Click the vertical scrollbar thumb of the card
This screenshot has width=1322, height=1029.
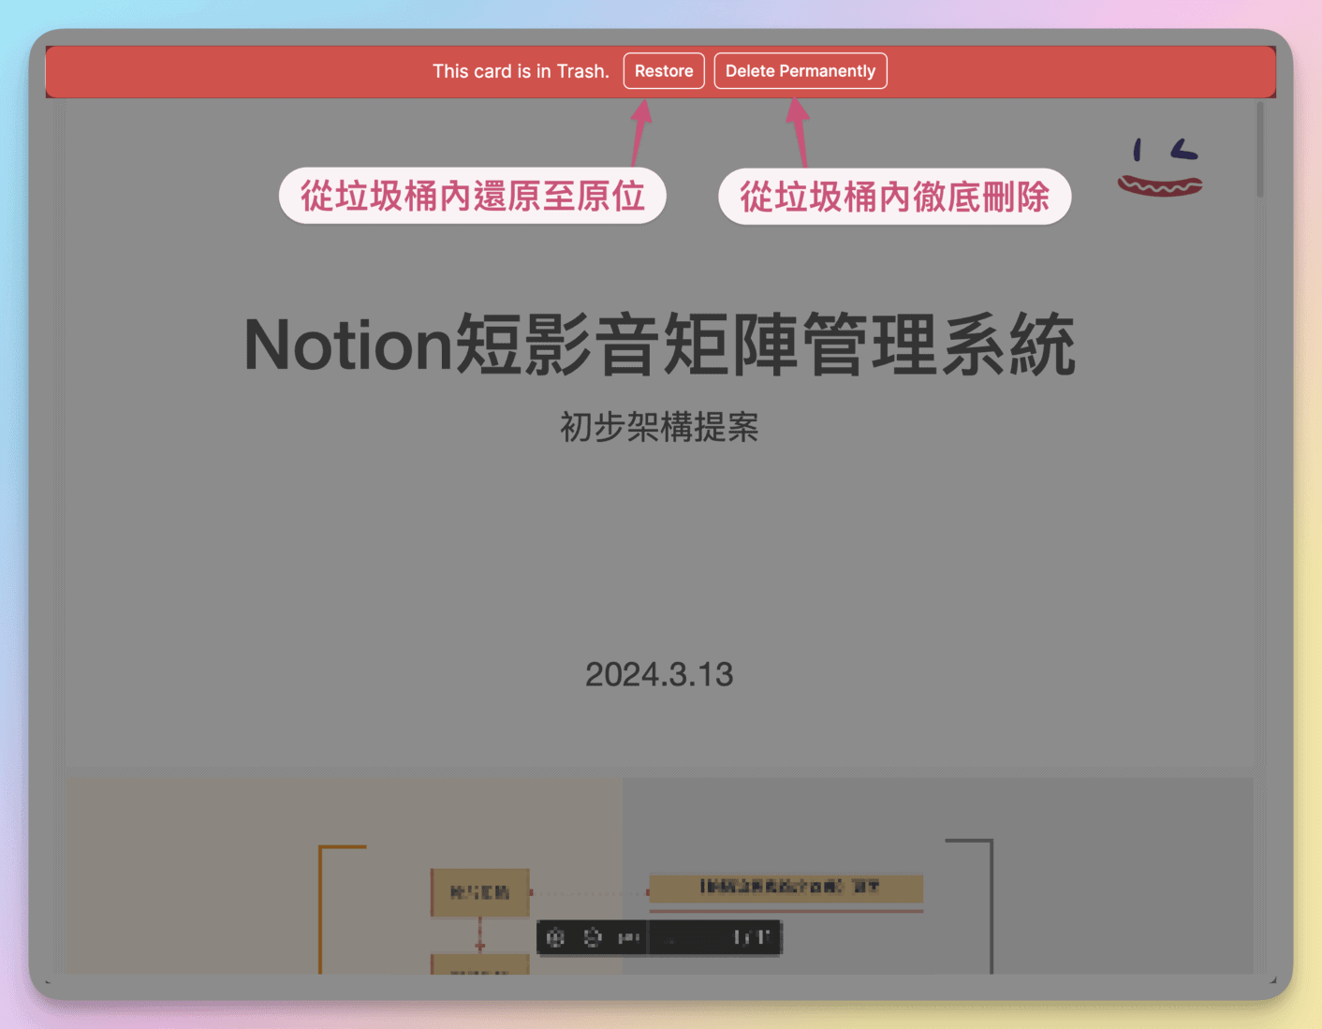click(1260, 150)
